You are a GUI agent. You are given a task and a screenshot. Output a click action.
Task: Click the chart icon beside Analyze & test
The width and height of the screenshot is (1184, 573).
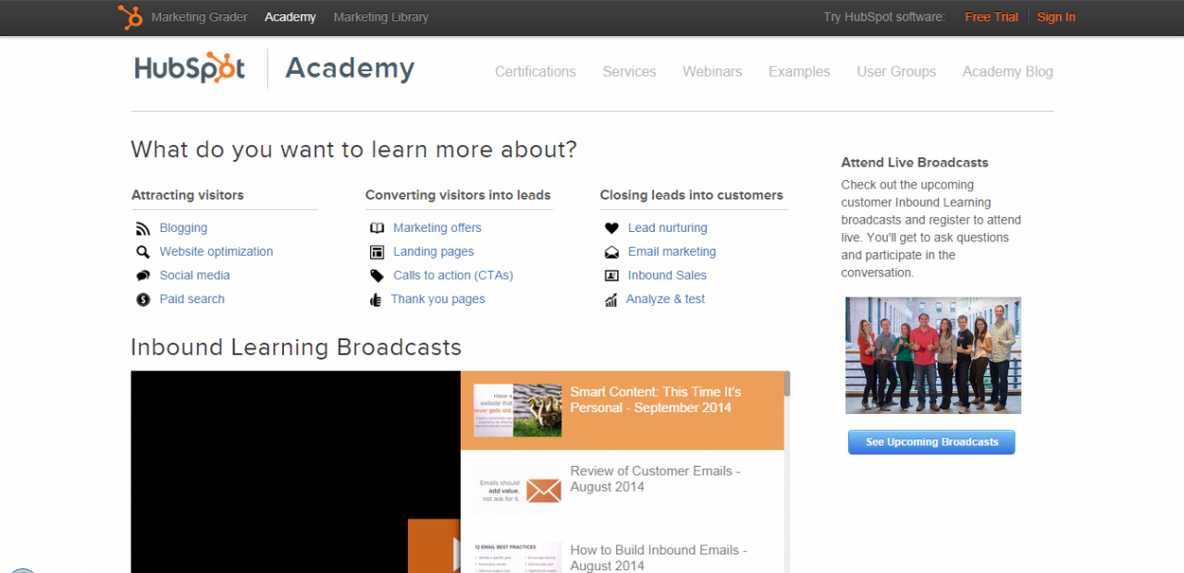click(611, 299)
